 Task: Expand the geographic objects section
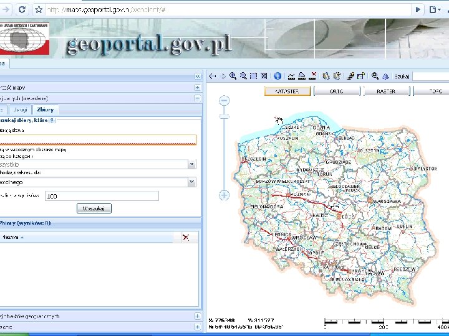click(197, 316)
